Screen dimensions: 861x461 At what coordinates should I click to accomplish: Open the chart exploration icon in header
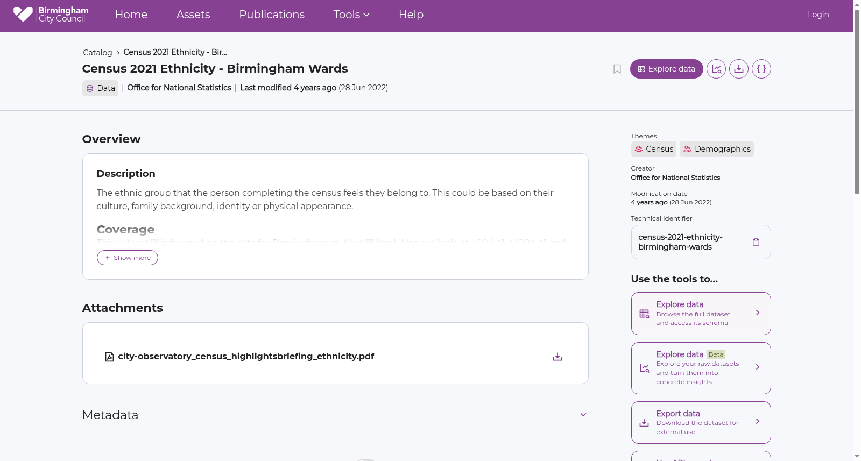(x=716, y=69)
